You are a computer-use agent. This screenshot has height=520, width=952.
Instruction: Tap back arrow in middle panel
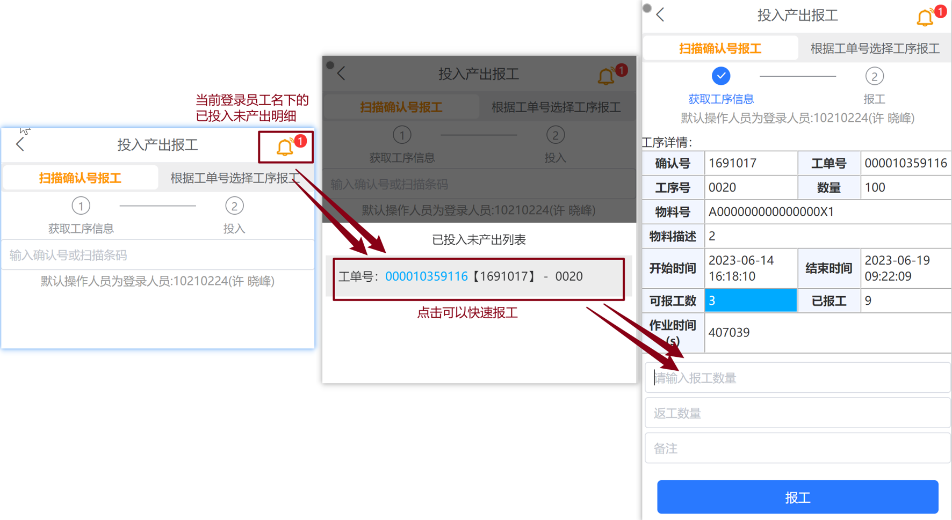(x=342, y=74)
